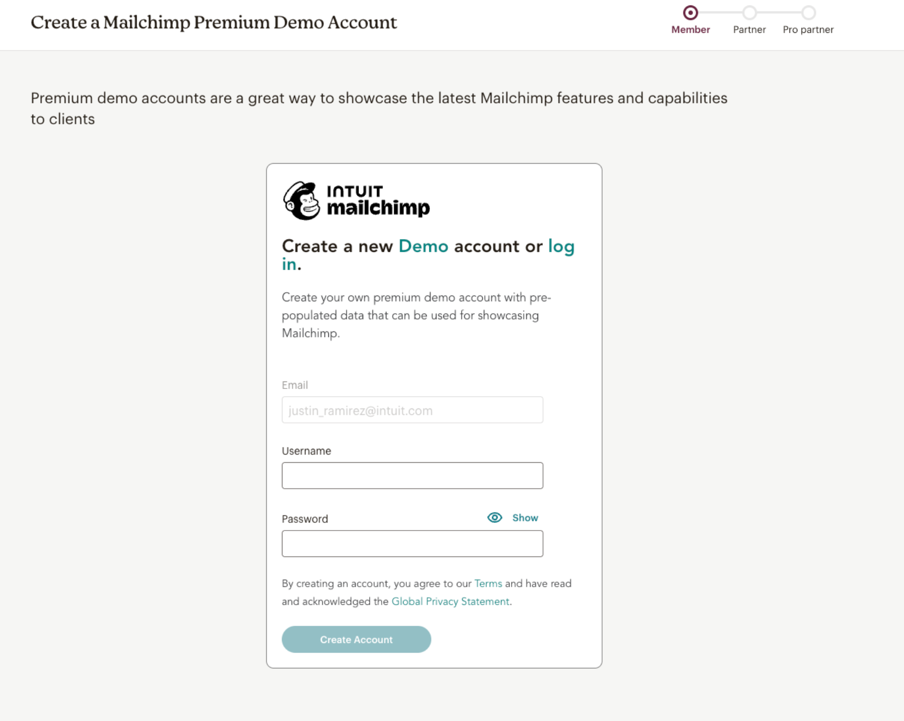Image resolution: width=904 pixels, height=721 pixels.
Task: Click the progress line between Member and Partner
Action: click(x=720, y=12)
